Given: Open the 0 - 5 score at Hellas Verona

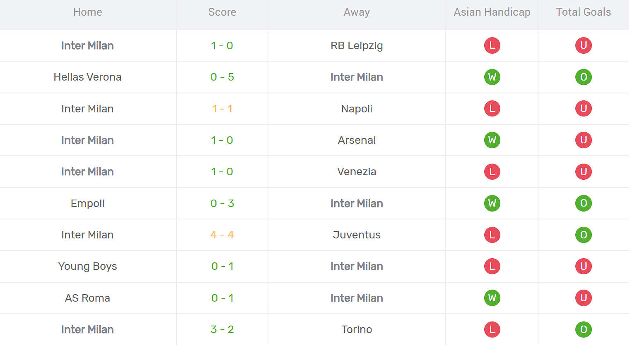Looking at the screenshot, I should tap(222, 77).
